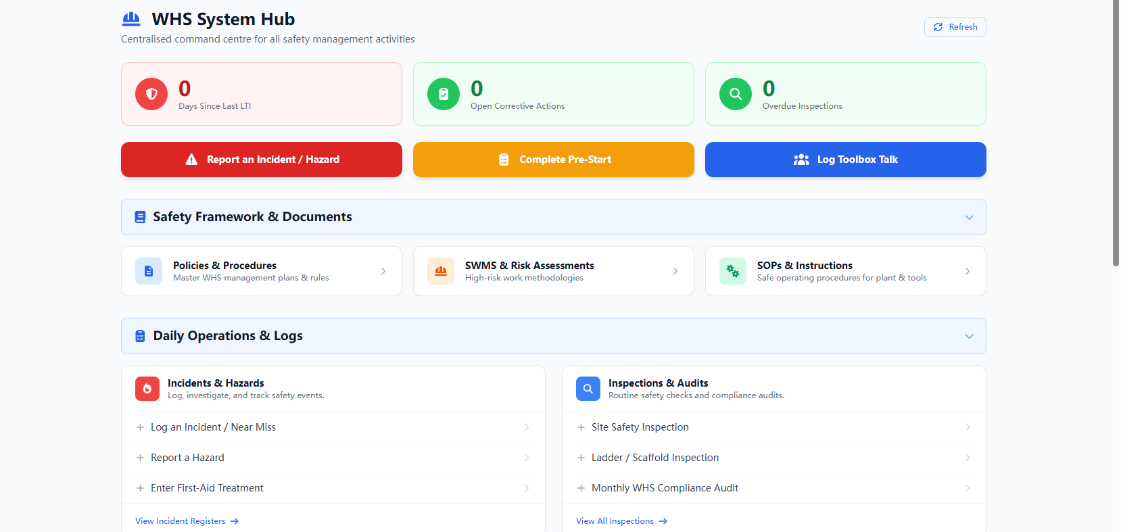Click the Inspections & Audits heading
Screen dimensions: 1121x532
[659, 383]
